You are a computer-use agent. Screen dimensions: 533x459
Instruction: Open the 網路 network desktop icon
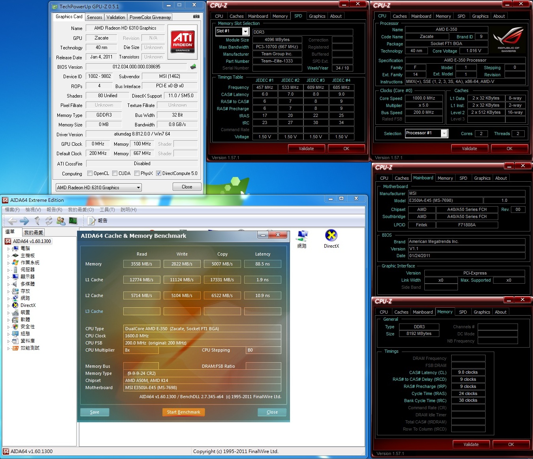pos(302,239)
